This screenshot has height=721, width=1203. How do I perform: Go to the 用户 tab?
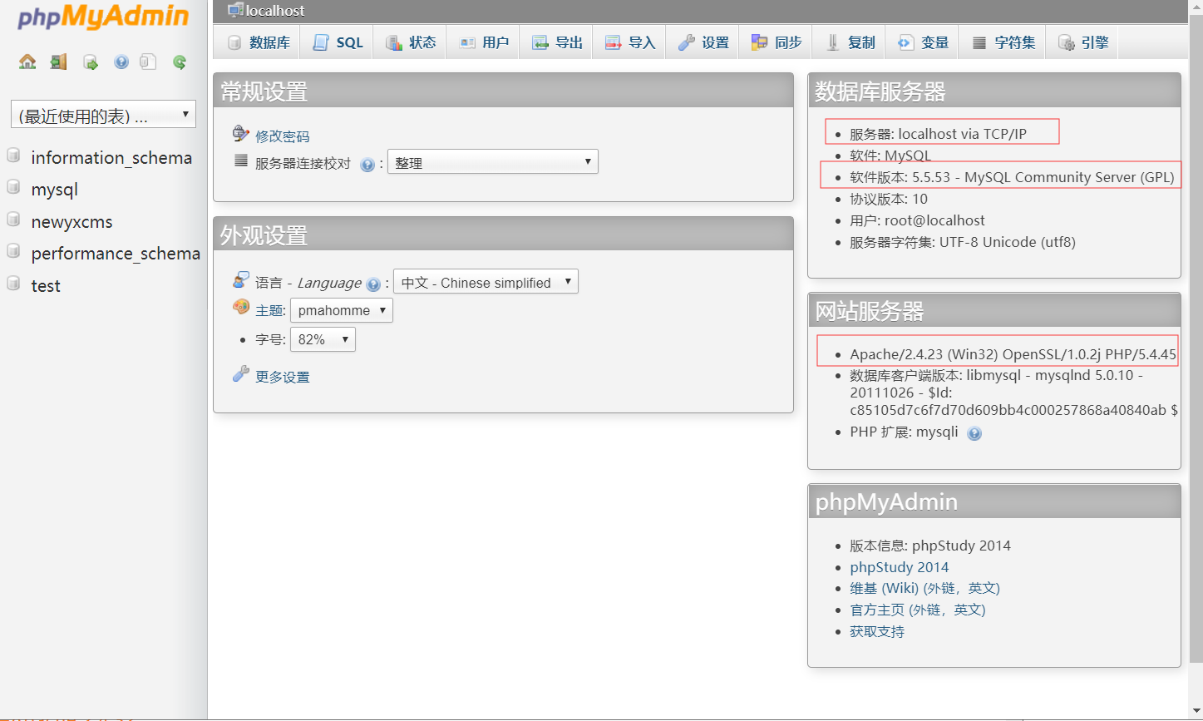tap(484, 42)
